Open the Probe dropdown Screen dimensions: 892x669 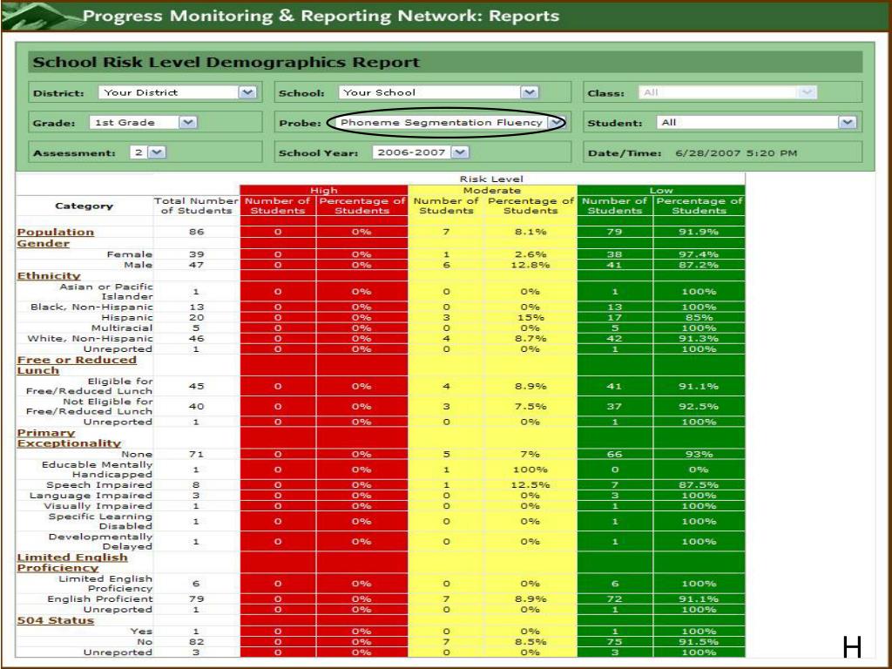tap(449, 122)
